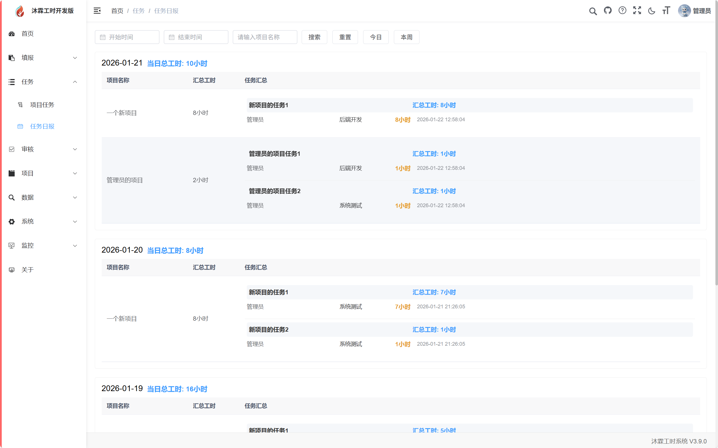Open the help documentation icon
This screenshot has width=718, height=448.
pyautogui.click(x=622, y=11)
